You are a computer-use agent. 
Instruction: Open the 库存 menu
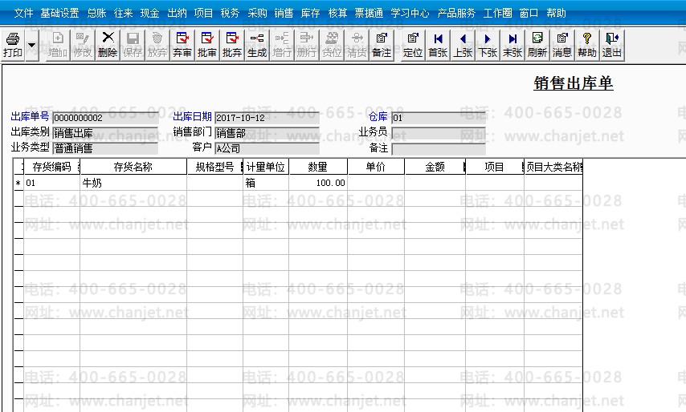(311, 13)
